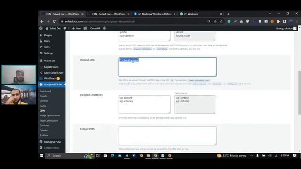Click the Yoast icon in admin bar
This screenshot has height=169, width=301.
[x=85, y=28]
